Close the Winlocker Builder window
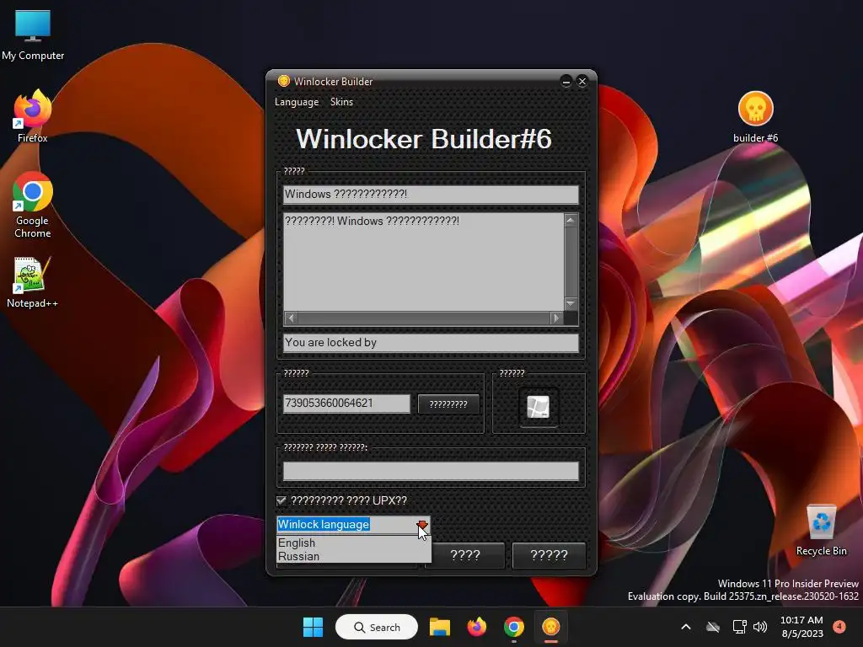The width and height of the screenshot is (863, 647). tap(582, 82)
